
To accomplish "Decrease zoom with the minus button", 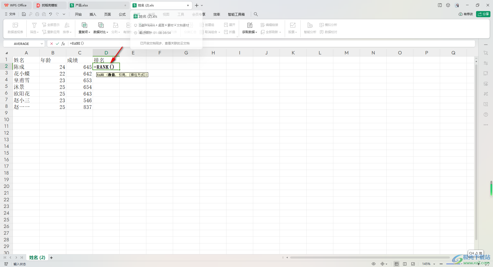I will [441, 264].
